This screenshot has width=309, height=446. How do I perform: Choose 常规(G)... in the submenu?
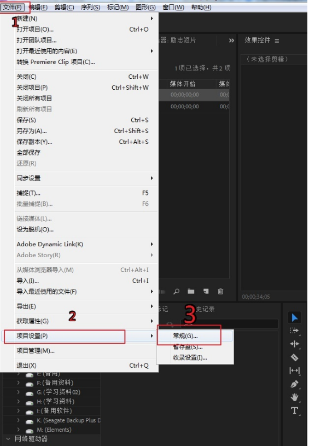pos(195,336)
